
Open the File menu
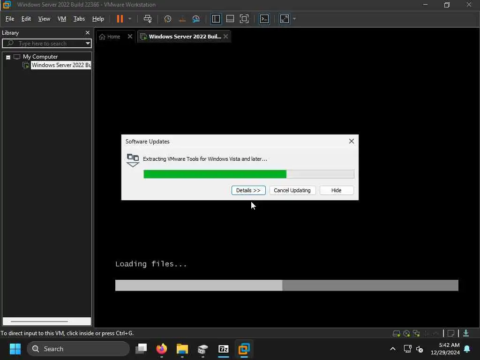[10, 19]
